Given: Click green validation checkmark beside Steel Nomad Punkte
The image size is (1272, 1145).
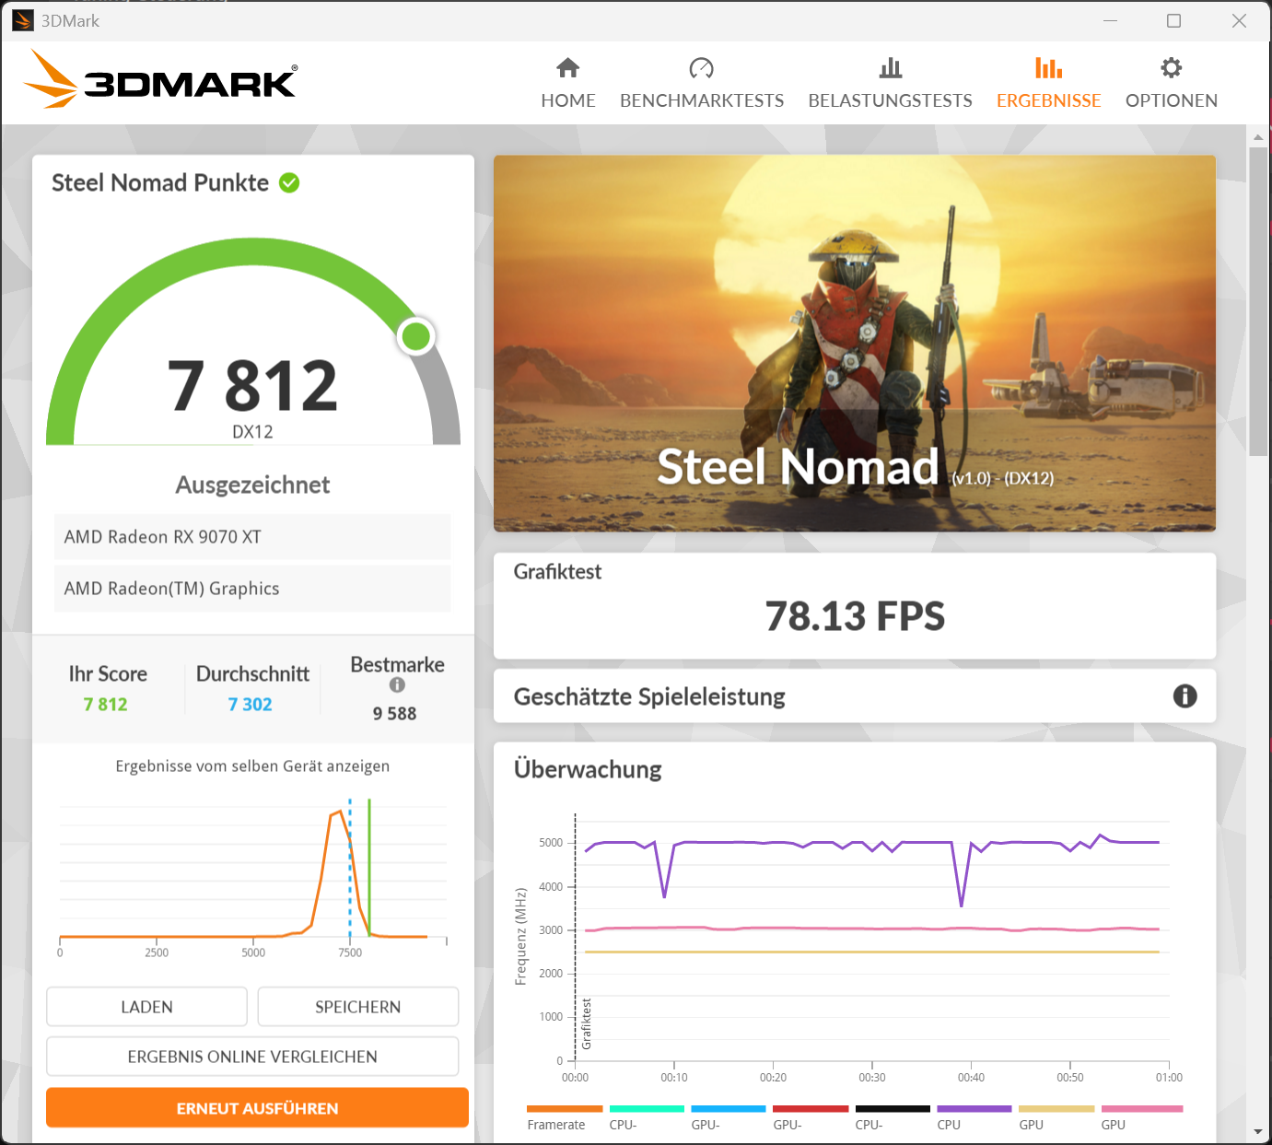Looking at the screenshot, I should pos(289,182).
